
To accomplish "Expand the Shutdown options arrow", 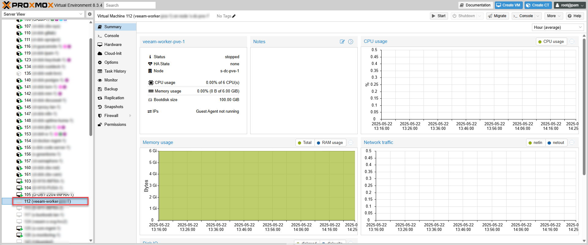I will (x=480, y=16).
